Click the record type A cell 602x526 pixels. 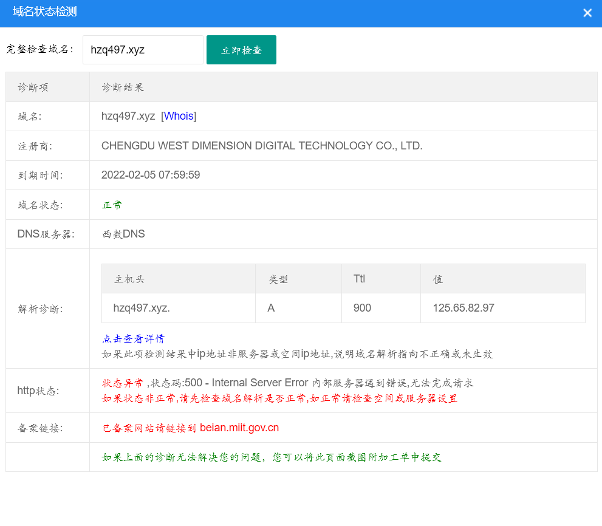click(x=298, y=308)
